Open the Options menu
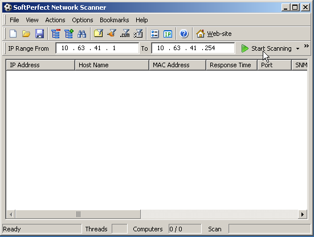The image size is (314, 237). pyautogui.click(x=83, y=20)
